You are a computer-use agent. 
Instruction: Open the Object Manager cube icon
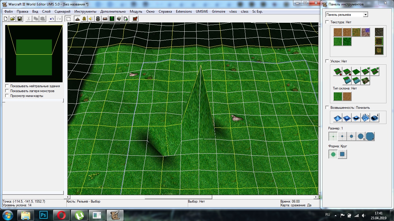(119, 19)
